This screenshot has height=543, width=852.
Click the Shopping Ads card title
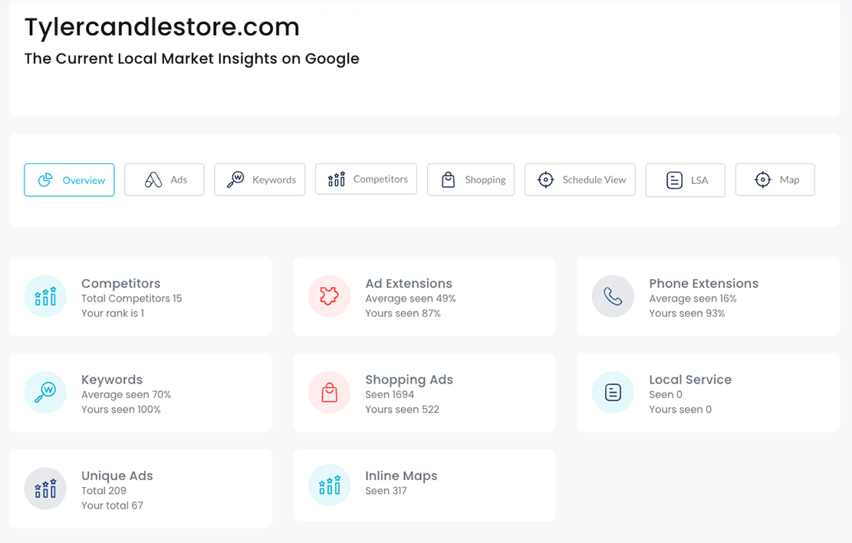pyautogui.click(x=410, y=380)
